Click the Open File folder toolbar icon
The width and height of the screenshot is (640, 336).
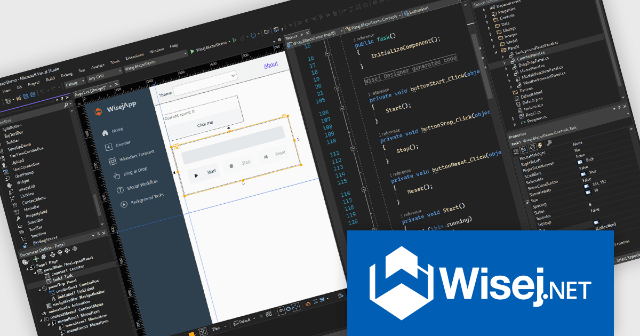pos(18,98)
